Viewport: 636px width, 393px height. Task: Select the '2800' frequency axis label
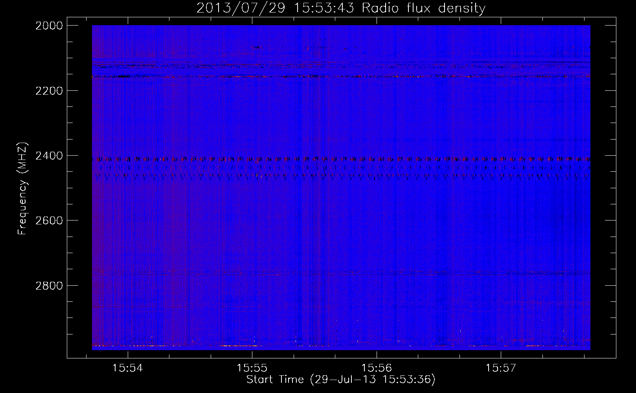pyautogui.click(x=49, y=285)
